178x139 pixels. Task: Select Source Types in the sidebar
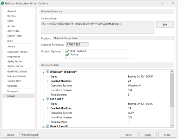click(x=14, y=36)
